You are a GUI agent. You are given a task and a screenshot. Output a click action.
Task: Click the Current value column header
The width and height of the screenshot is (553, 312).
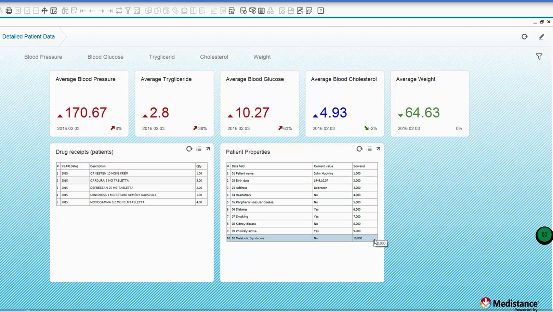pos(332,166)
